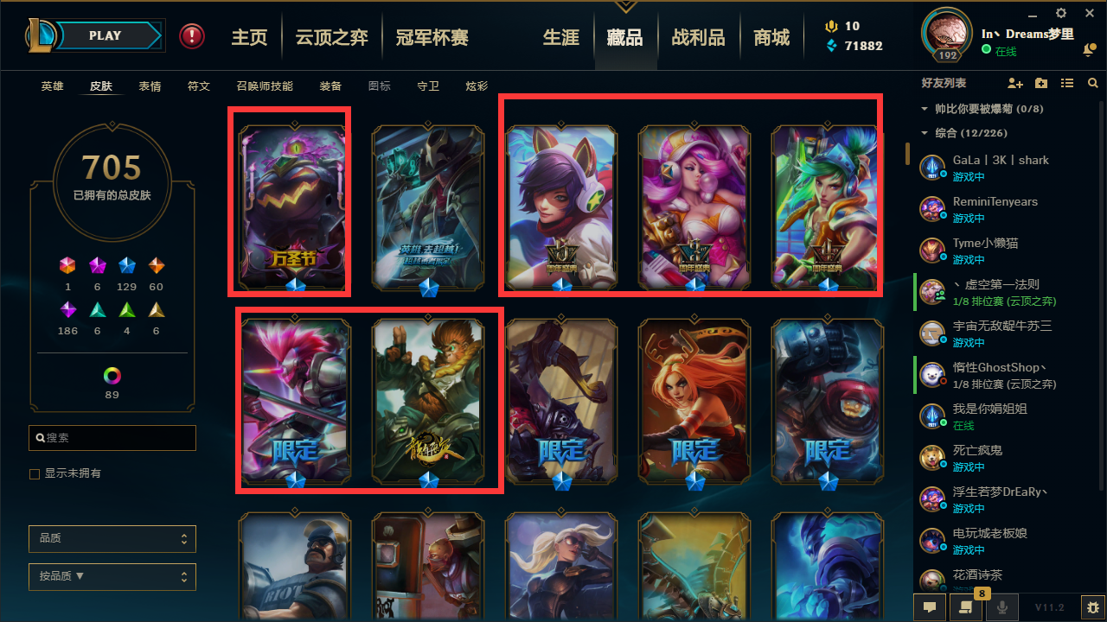Expand the 帅比你要被爆菊 friend group
Image resolution: width=1107 pixels, height=622 pixels.
925,109
